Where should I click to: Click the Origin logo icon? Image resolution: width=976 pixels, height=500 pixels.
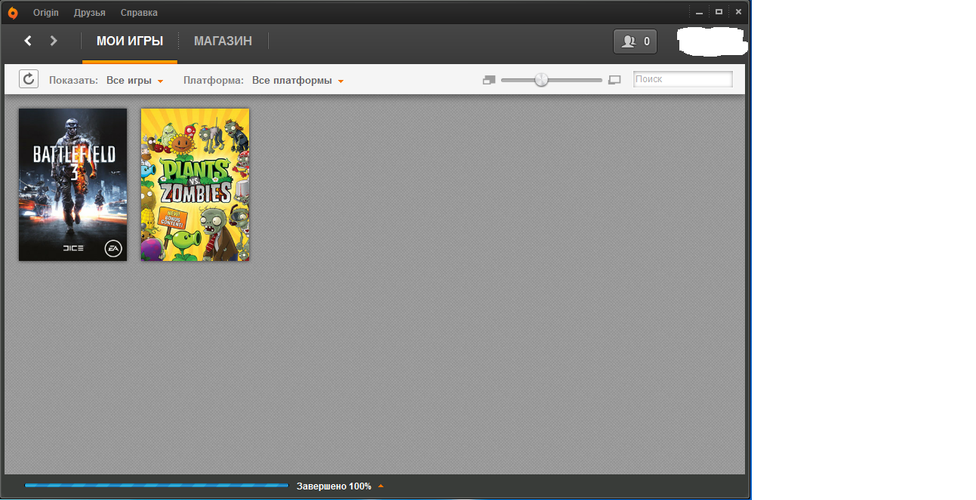coord(13,13)
